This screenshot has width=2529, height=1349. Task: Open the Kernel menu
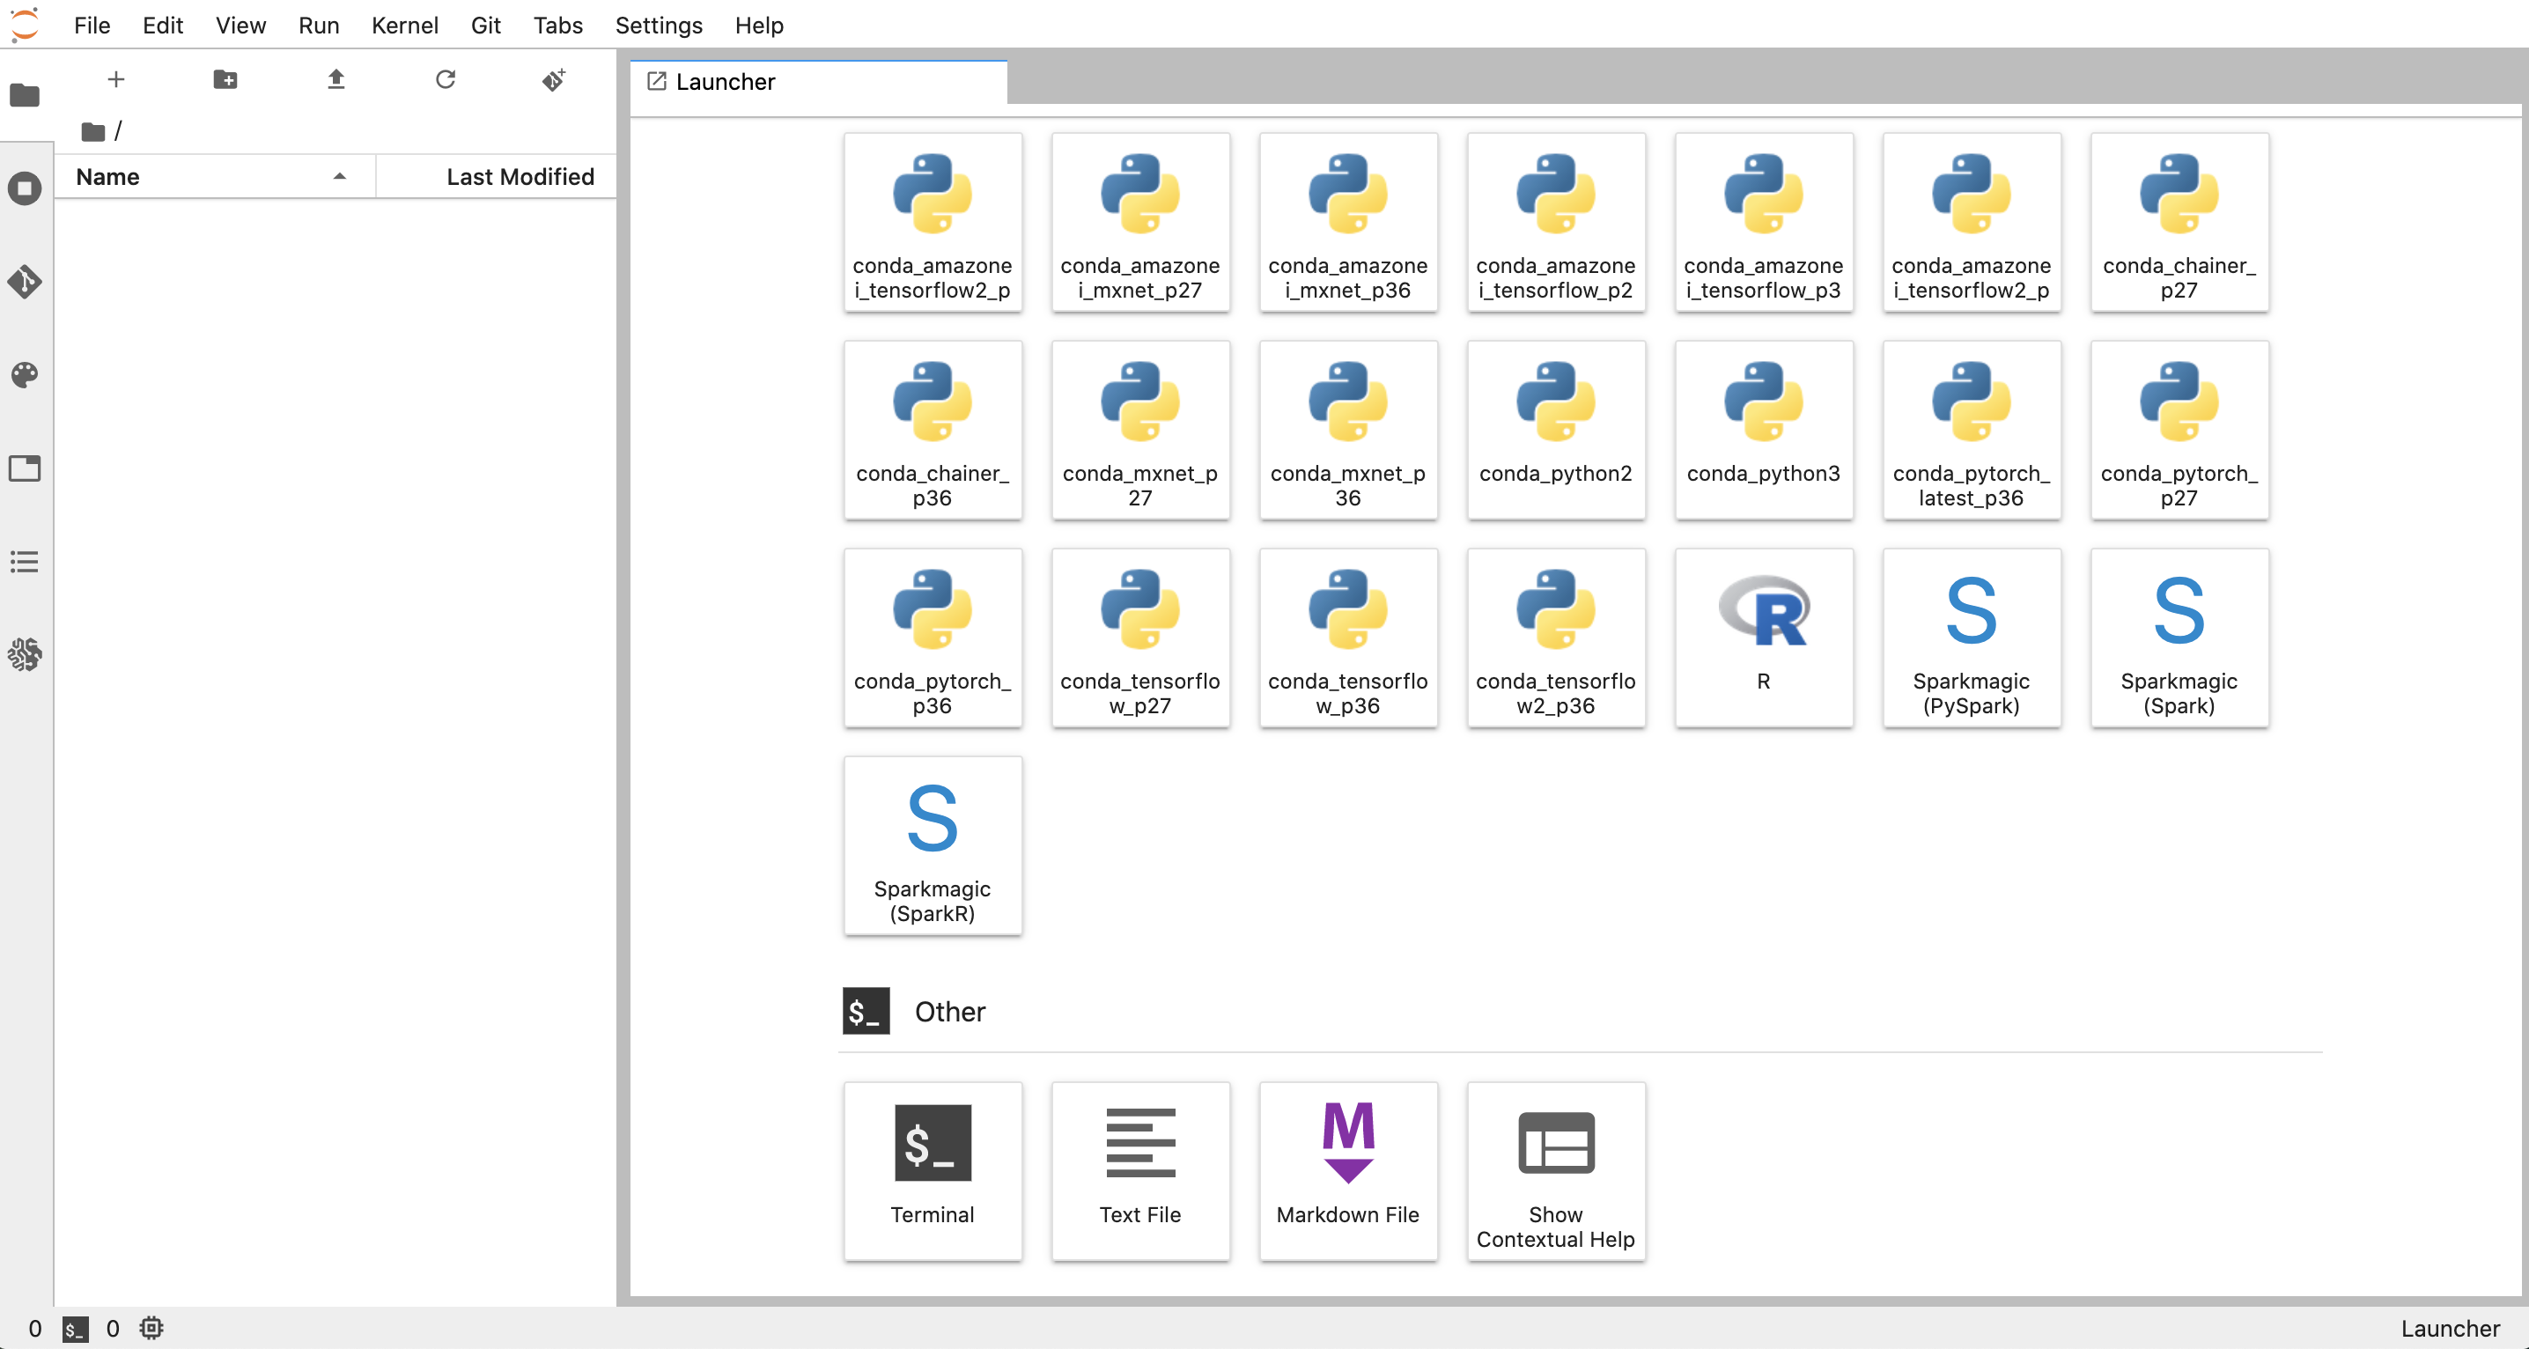(x=404, y=26)
